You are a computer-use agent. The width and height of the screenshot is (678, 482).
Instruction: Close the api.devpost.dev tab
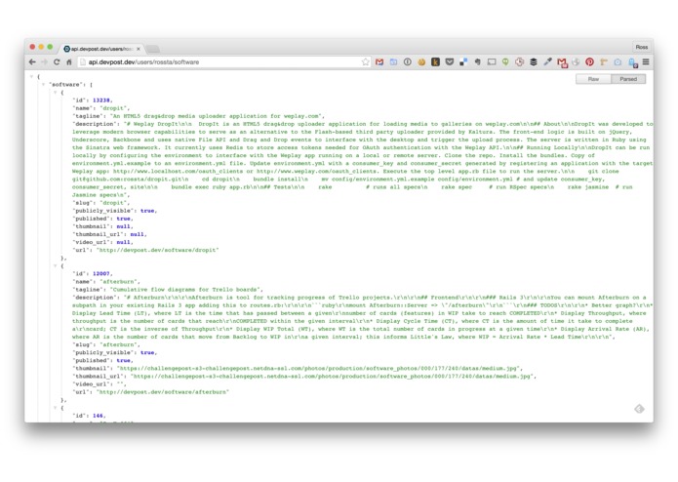(x=139, y=49)
